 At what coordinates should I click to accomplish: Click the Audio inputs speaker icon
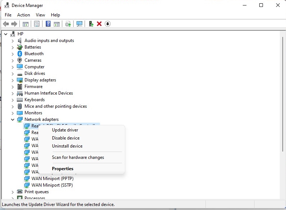pos(20,41)
